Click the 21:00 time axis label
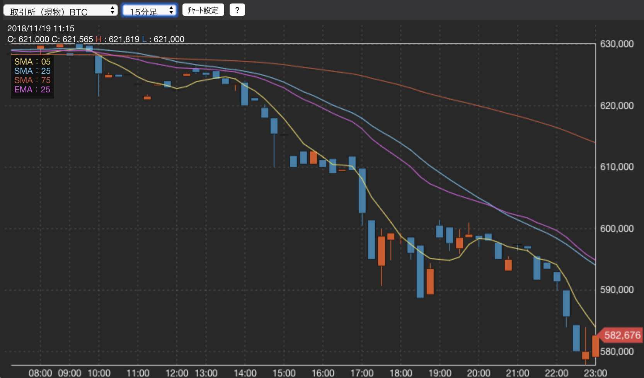Image resolution: width=644 pixels, height=378 pixels. point(518,373)
